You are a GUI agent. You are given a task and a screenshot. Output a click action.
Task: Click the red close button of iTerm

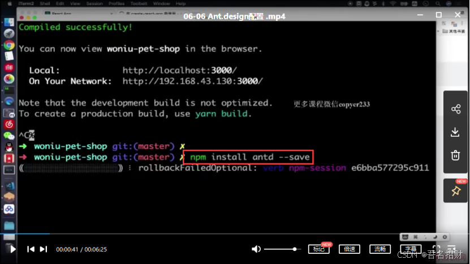pos(21,18)
